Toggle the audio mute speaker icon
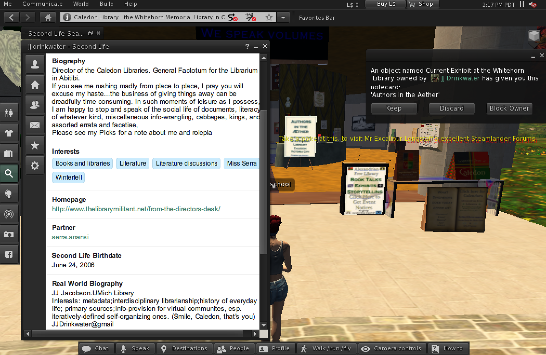Viewport: 546px width, 355px height. [x=533, y=4]
